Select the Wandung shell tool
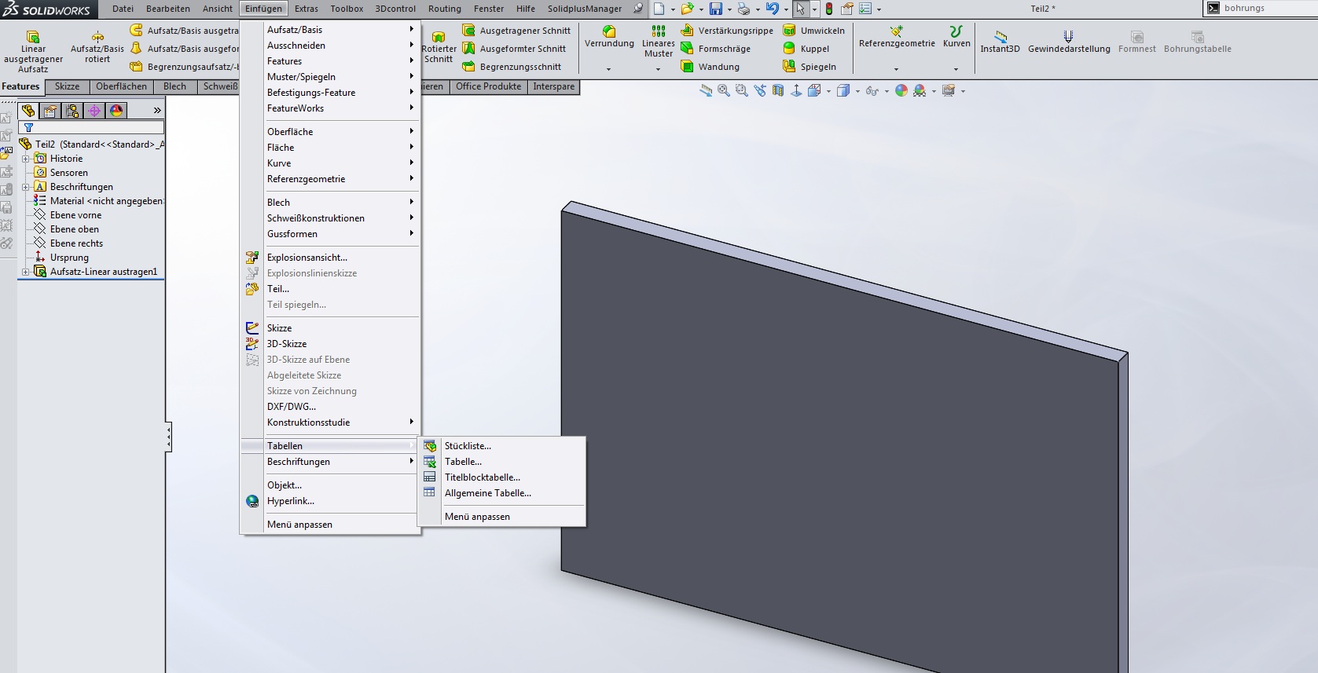 710,67
